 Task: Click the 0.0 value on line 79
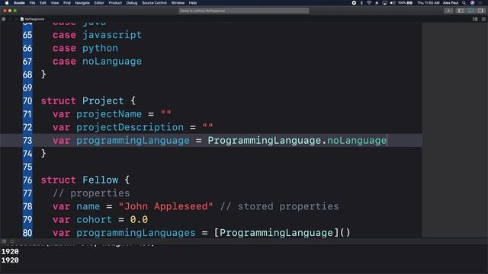point(139,220)
